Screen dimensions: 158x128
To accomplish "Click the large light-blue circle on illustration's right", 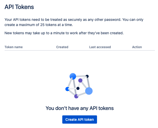I will point(89,91).
